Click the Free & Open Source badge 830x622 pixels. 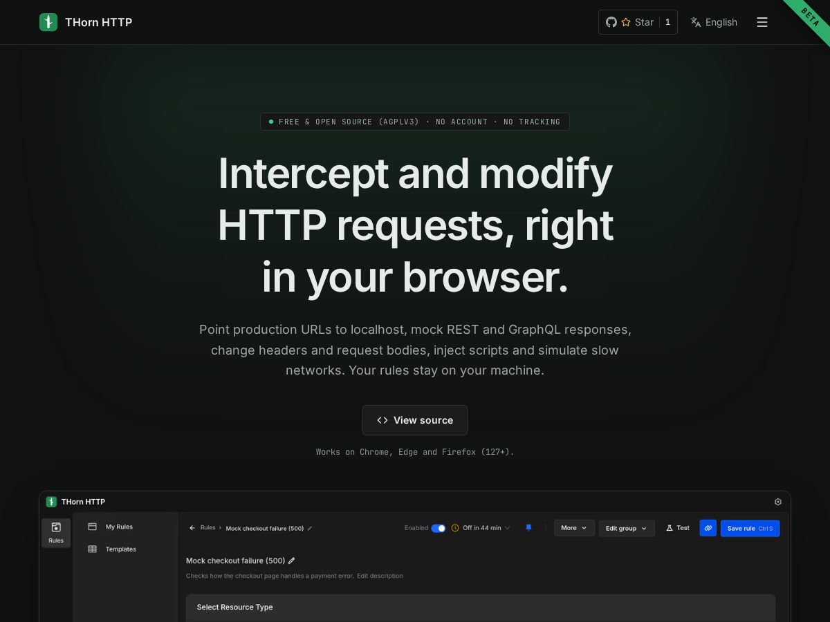pyautogui.click(x=415, y=122)
